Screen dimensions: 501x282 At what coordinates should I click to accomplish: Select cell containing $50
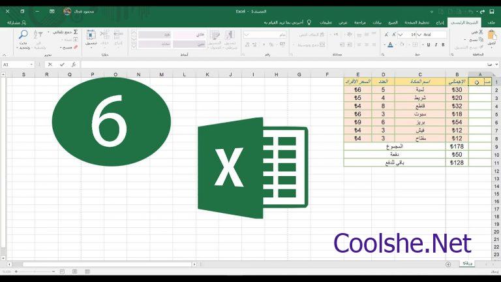point(457,155)
